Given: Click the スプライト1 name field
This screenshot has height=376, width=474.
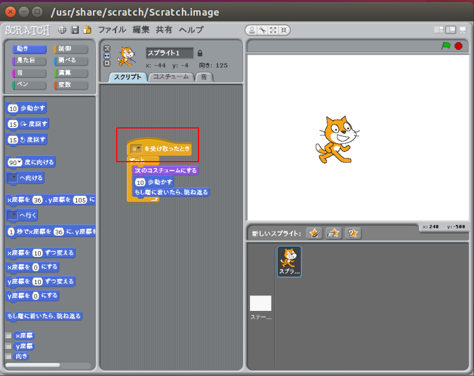Looking at the screenshot, I should 169,53.
